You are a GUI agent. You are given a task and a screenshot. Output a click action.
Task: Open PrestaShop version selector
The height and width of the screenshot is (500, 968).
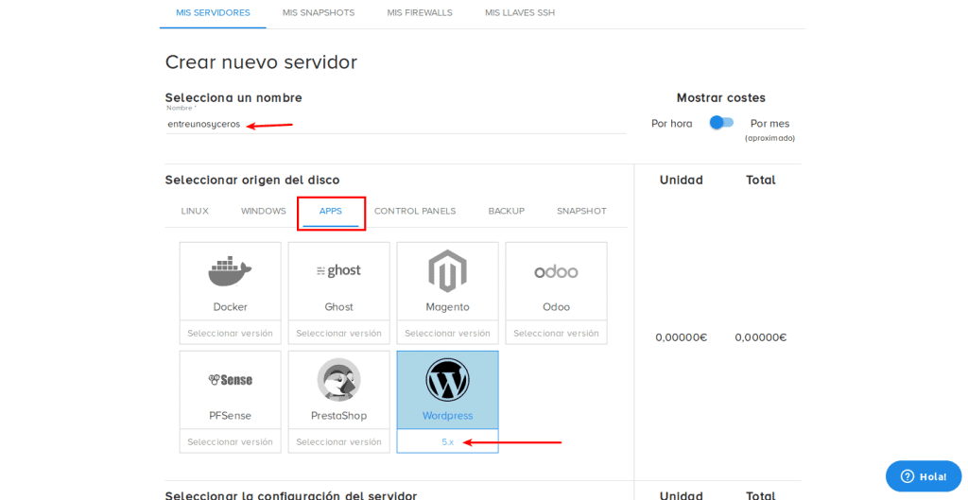[x=339, y=441]
